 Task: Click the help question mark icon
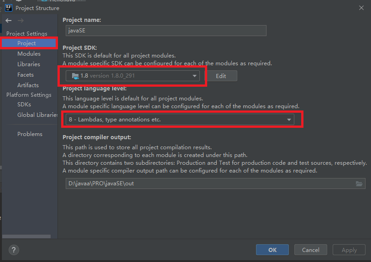(x=14, y=250)
